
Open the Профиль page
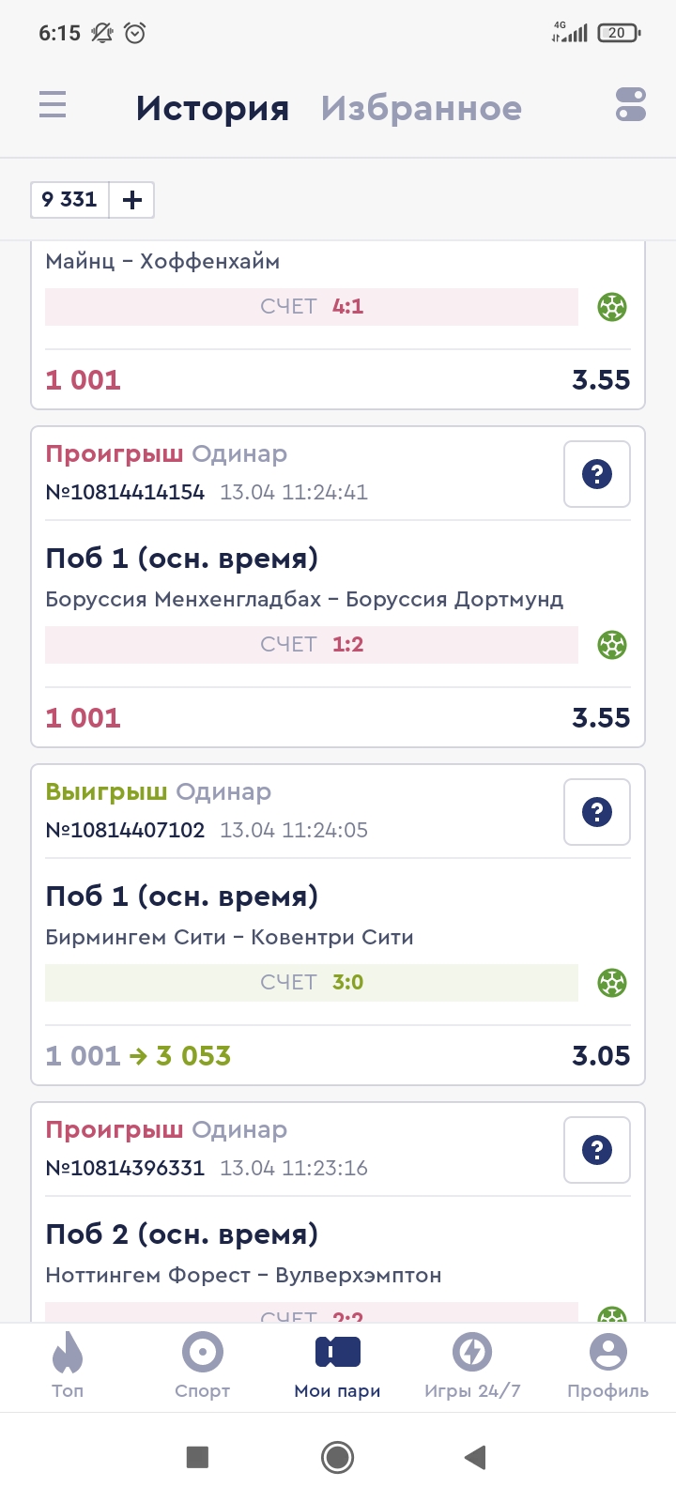[607, 1366]
